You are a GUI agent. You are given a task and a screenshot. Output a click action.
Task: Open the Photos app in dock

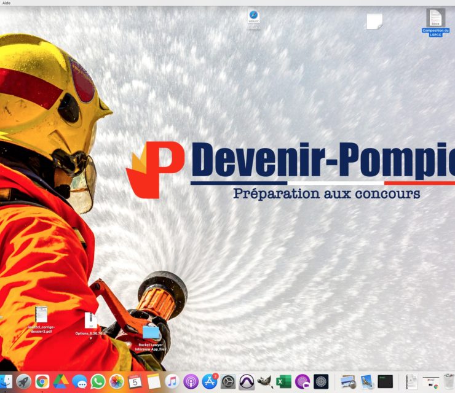(x=117, y=381)
